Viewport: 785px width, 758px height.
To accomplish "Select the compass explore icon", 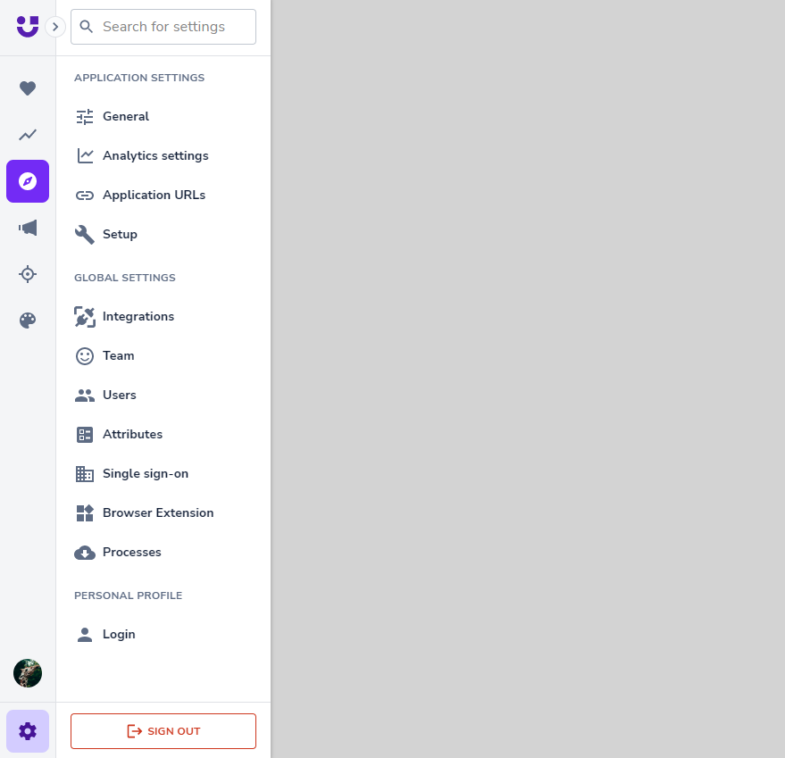I will (28, 181).
